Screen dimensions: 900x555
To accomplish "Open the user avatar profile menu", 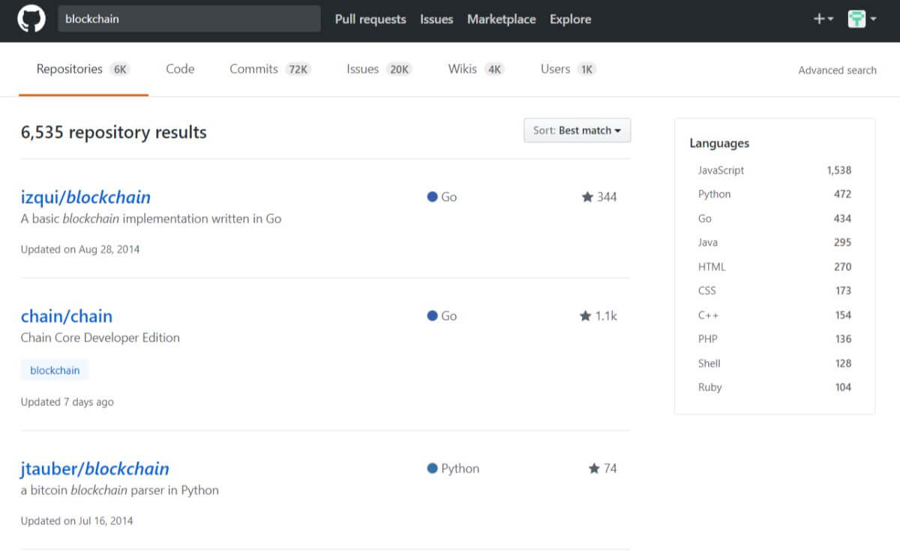I will coord(862,19).
